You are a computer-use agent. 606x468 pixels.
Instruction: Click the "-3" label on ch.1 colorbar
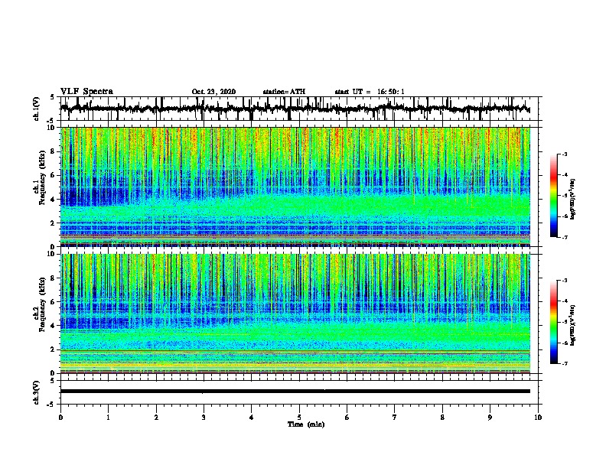[x=564, y=154]
